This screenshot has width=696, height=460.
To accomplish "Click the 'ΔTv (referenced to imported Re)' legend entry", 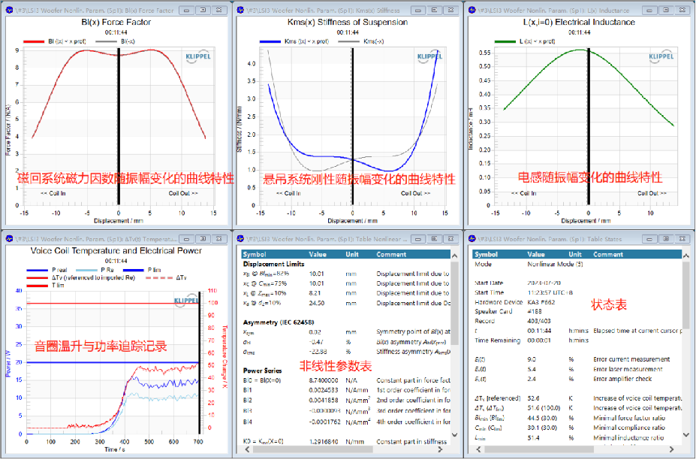I will (x=80, y=278).
